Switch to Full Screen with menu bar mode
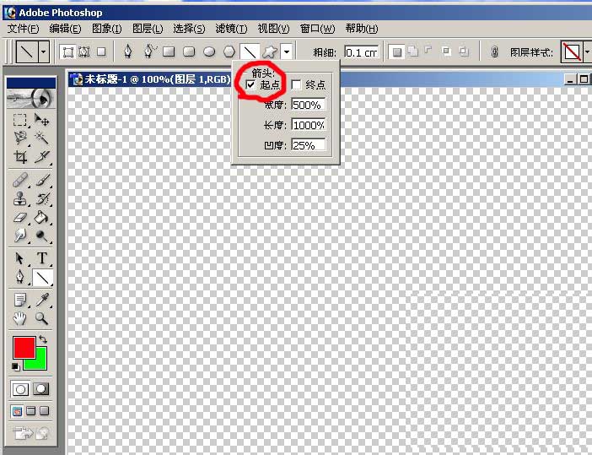The height and width of the screenshot is (455, 592). [x=31, y=411]
